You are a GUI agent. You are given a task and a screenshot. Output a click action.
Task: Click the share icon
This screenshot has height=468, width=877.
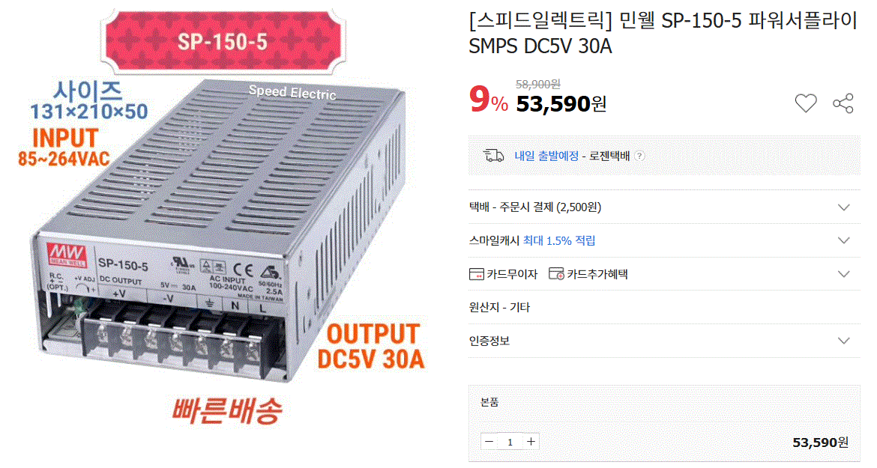click(x=843, y=104)
